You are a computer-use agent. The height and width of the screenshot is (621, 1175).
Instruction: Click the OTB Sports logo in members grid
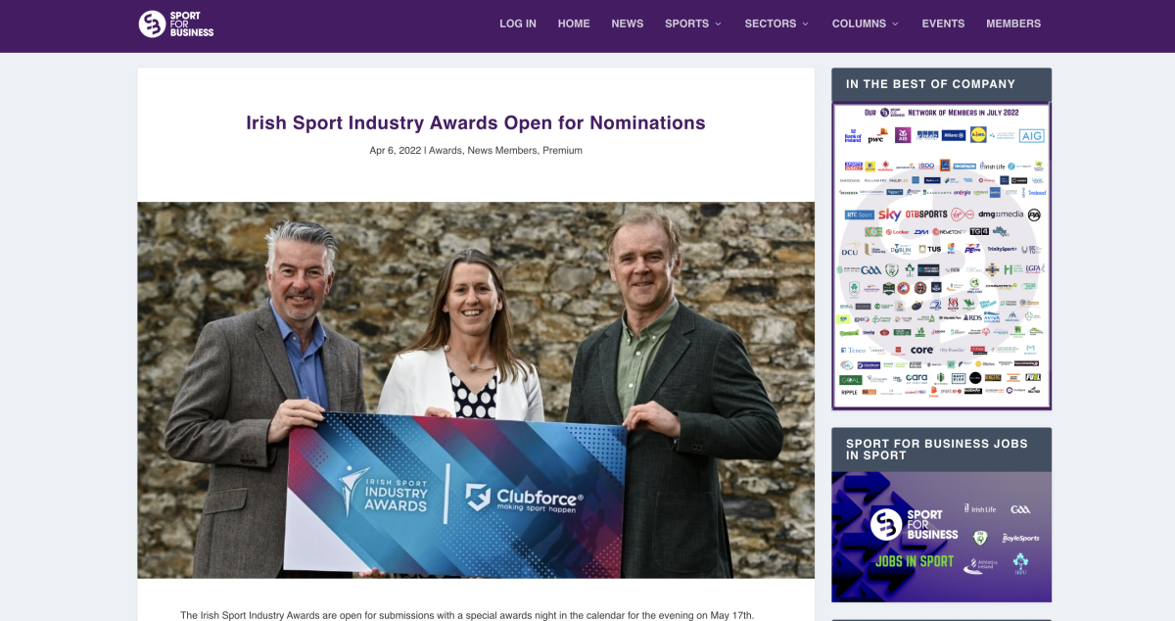(x=926, y=215)
